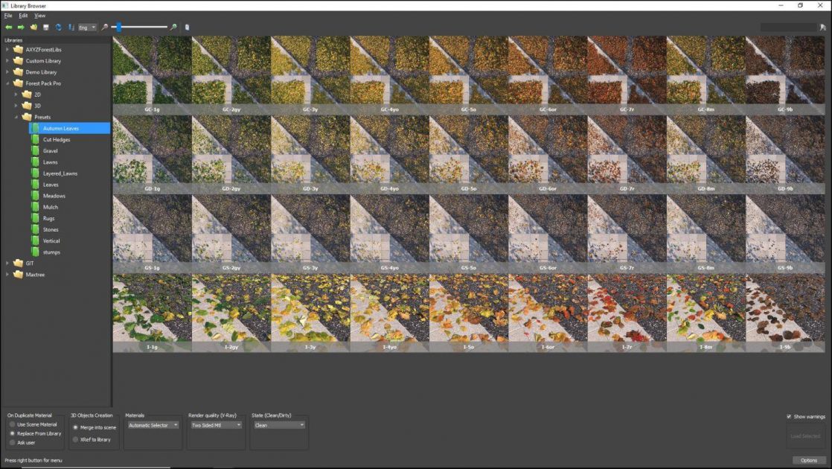832x469 pixels.
Task: Open the Materials Automatic Selector dropdown
Action: [x=153, y=425]
